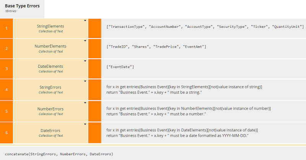This screenshot has height=160, width=306.
Task: Open dropdown arrow on StringElements cell
Action: coord(85,20)
